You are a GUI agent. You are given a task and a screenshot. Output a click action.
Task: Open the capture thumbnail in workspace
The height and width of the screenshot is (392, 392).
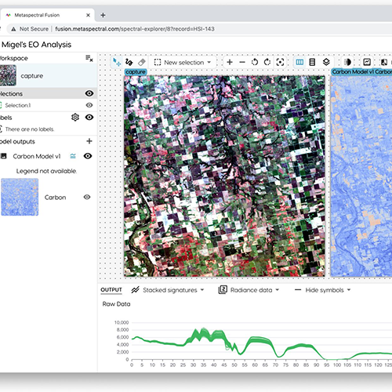[x=8, y=75]
